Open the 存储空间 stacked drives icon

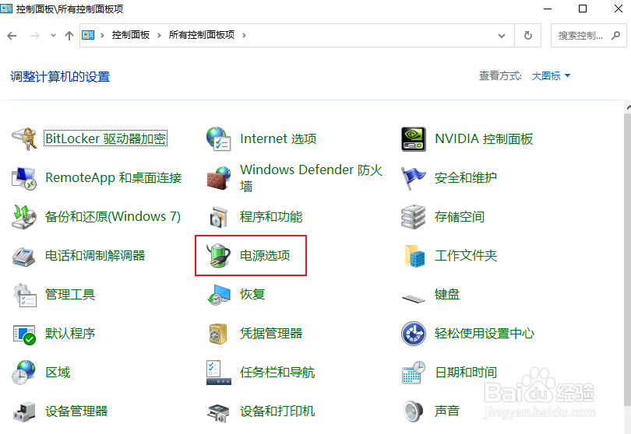pos(414,216)
